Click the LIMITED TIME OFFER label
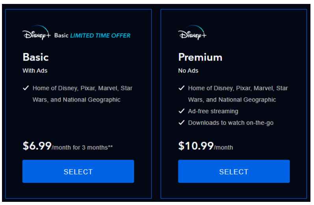 pos(100,35)
